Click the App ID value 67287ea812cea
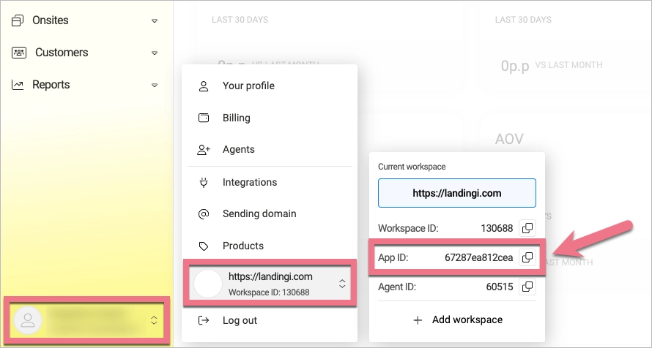The image size is (652, 348). tap(478, 257)
